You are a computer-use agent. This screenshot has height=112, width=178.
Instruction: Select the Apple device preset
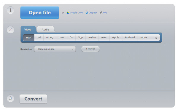tap(116, 38)
